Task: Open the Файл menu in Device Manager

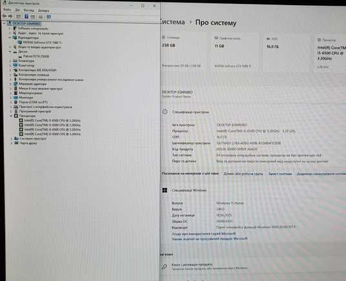Action: pyautogui.click(x=7, y=10)
